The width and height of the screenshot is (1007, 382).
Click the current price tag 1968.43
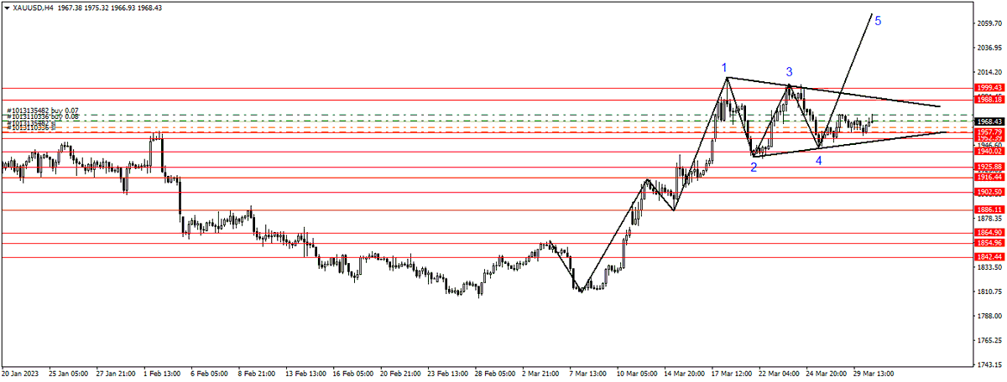point(989,121)
